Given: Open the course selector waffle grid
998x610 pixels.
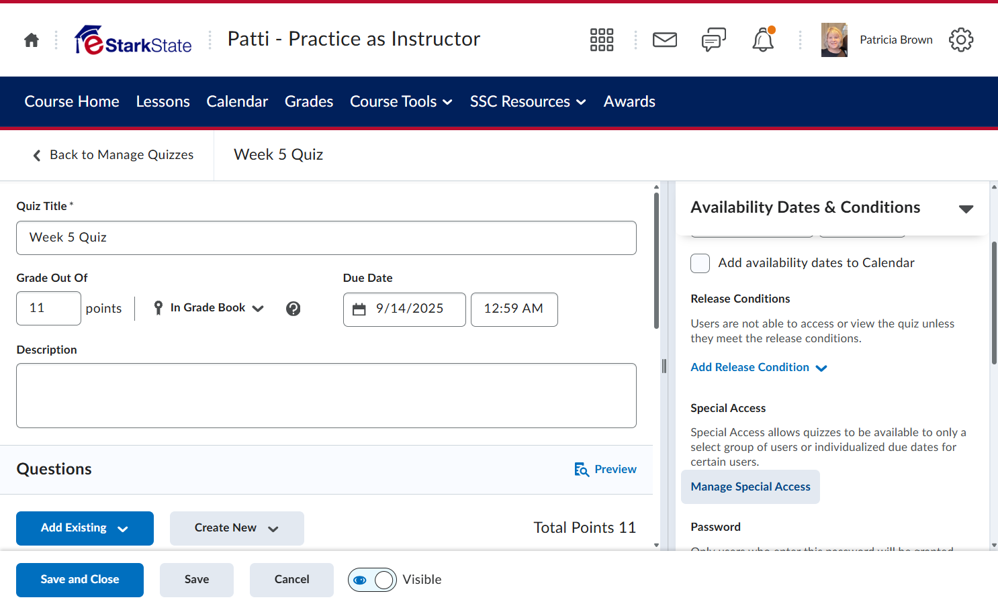Looking at the screenshot, I should coord(602,40).
